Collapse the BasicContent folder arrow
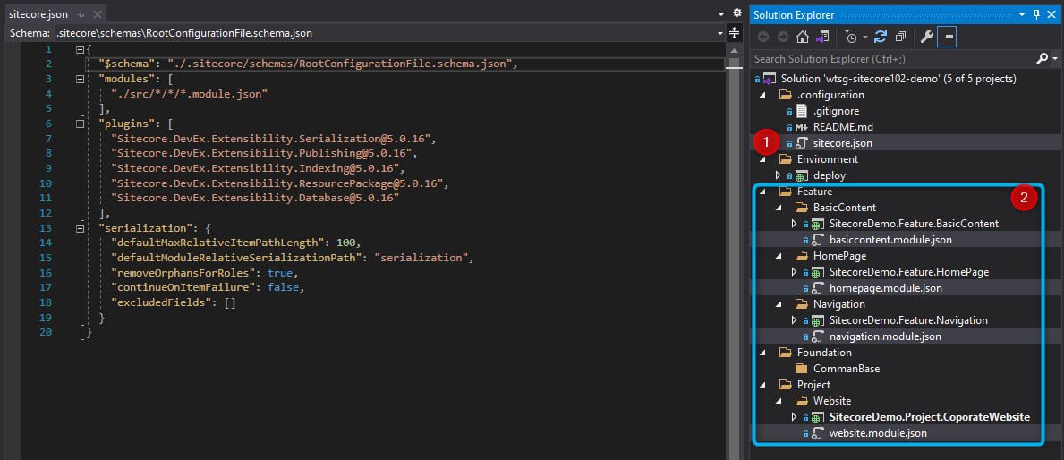 tap(779, 208)
